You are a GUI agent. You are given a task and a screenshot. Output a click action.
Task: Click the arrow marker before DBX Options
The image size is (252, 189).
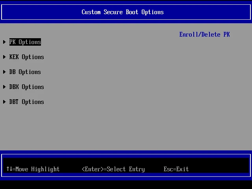4,87
